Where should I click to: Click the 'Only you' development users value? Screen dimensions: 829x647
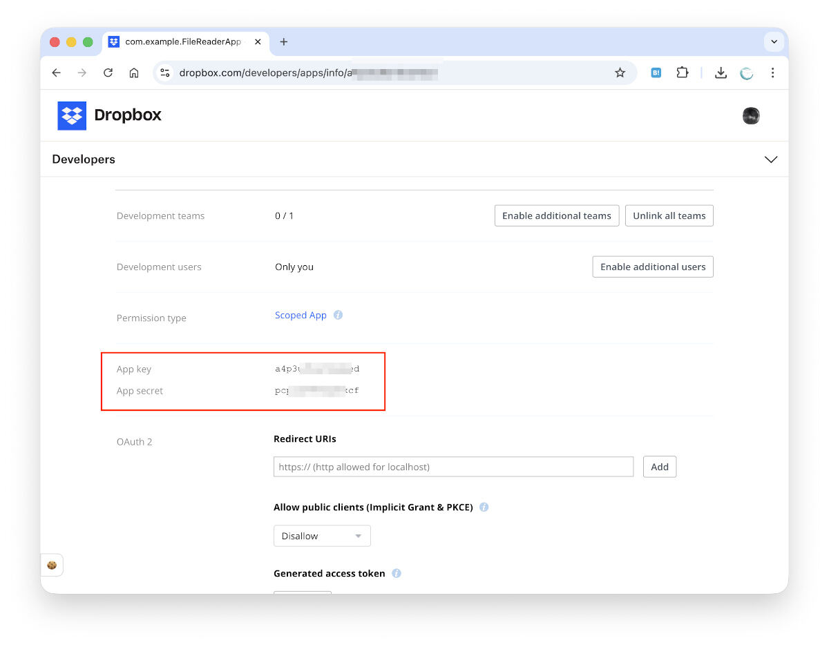tap(294, 267)
